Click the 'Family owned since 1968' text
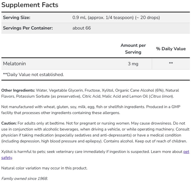This screenshot has width=191, height=181. click(24, 179)
